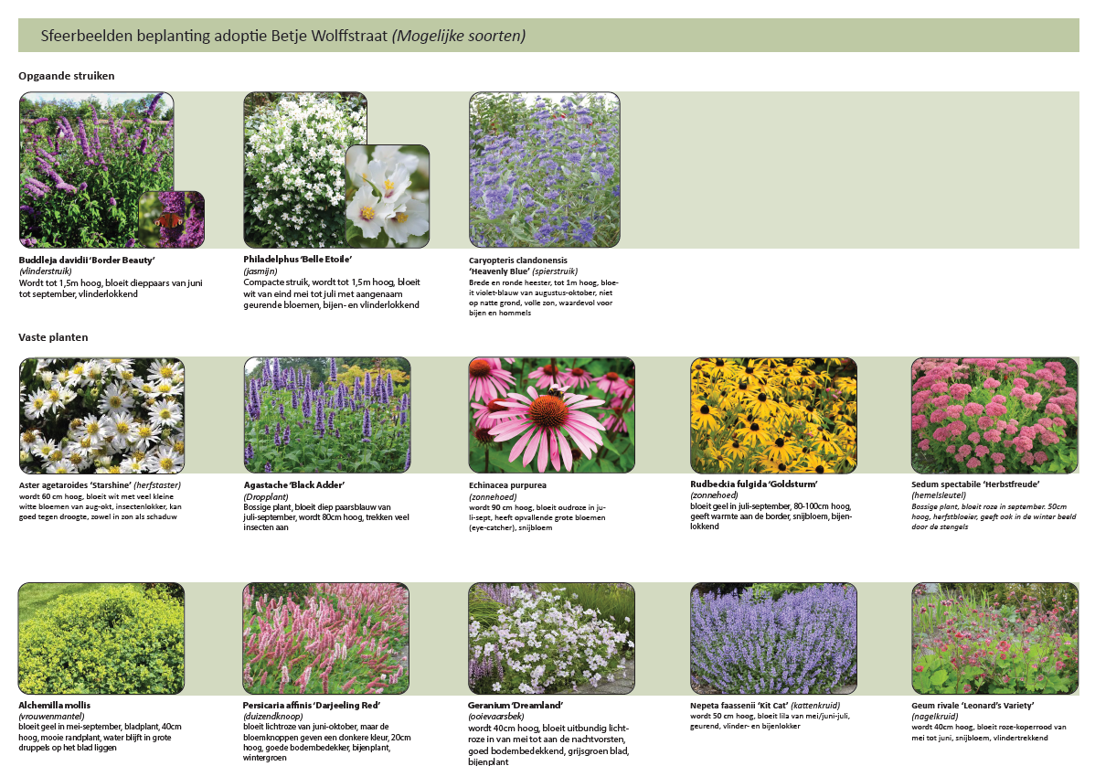Click the 'Vaste planten' section heading
Image resolution: width=1095 pixels, height=766 pixels.
pos(53,337)
